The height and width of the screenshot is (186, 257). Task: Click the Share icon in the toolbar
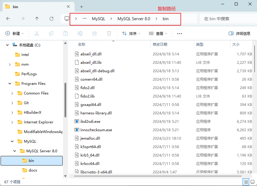[94, 33]
